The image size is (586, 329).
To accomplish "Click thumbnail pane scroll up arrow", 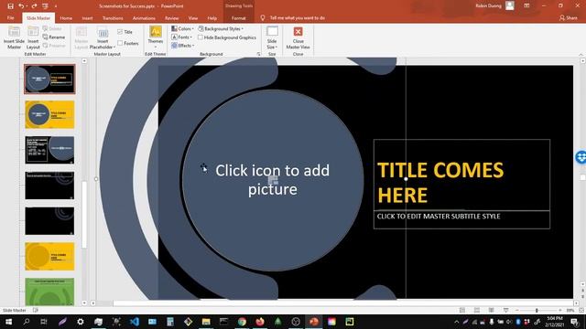I will tap(84, 61).
